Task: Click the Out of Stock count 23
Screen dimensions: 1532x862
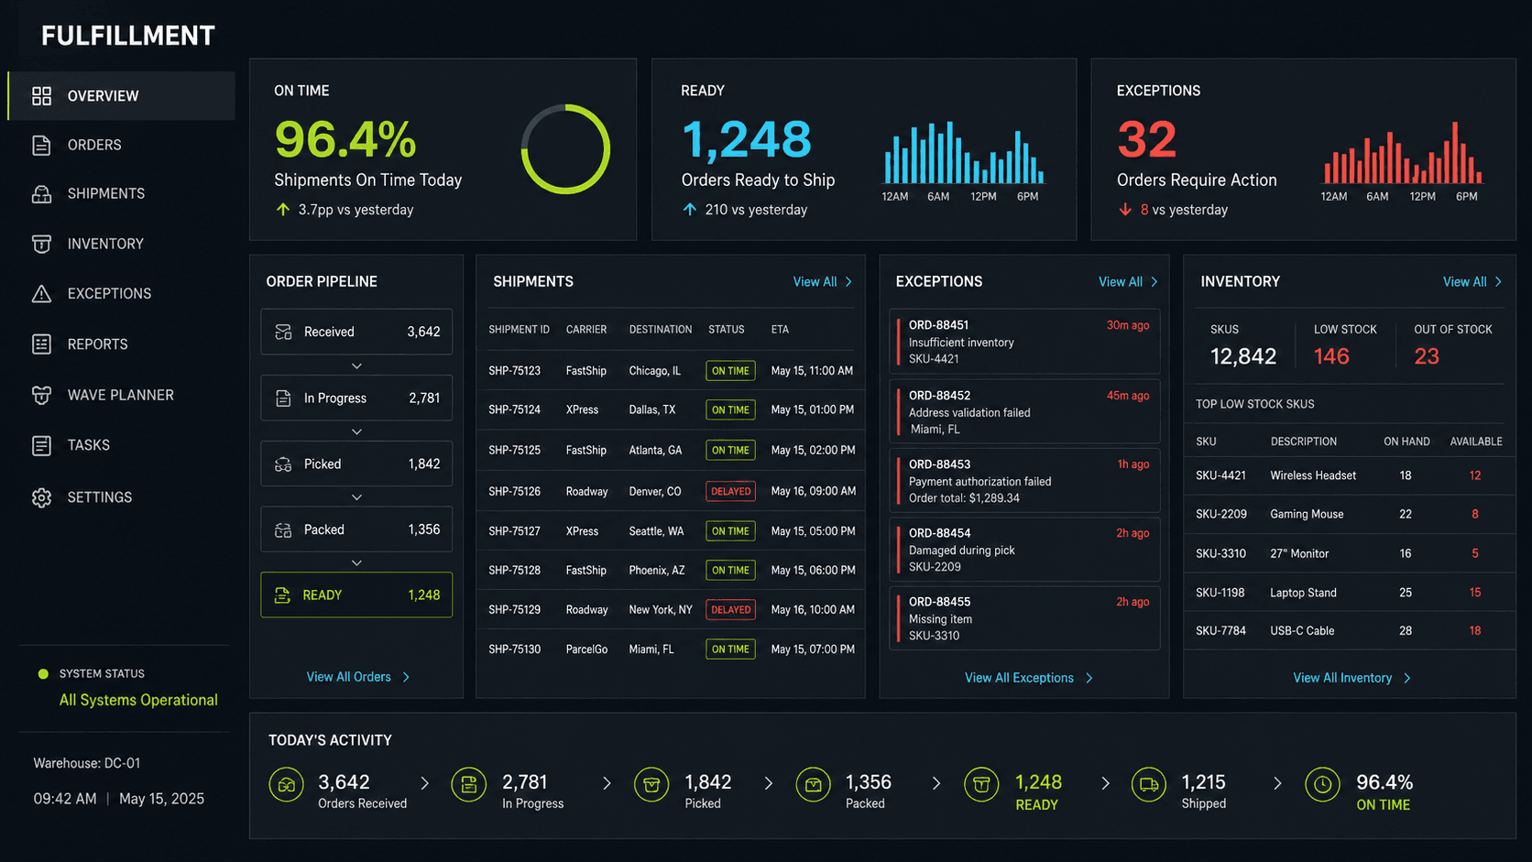Action: [1427, 356]
